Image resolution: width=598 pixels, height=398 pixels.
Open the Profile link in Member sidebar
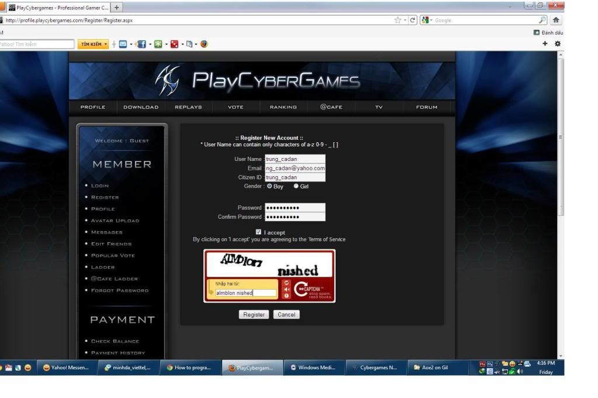(103, 209)
